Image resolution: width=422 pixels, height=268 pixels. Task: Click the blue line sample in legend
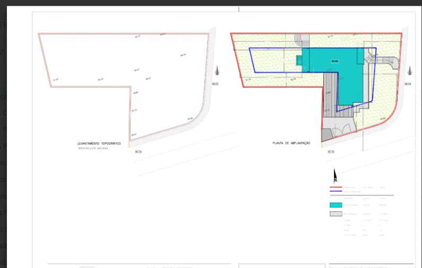[335, 191]
